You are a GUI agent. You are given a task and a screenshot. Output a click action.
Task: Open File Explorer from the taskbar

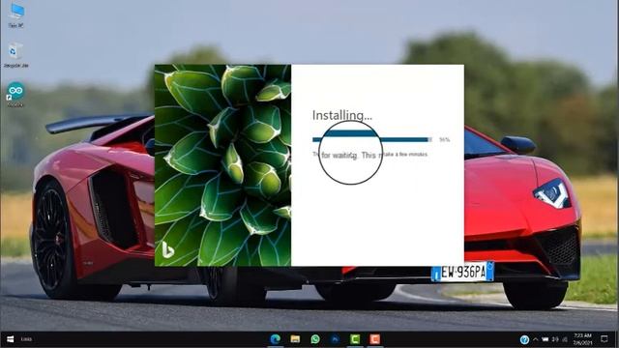coord(295,339)
